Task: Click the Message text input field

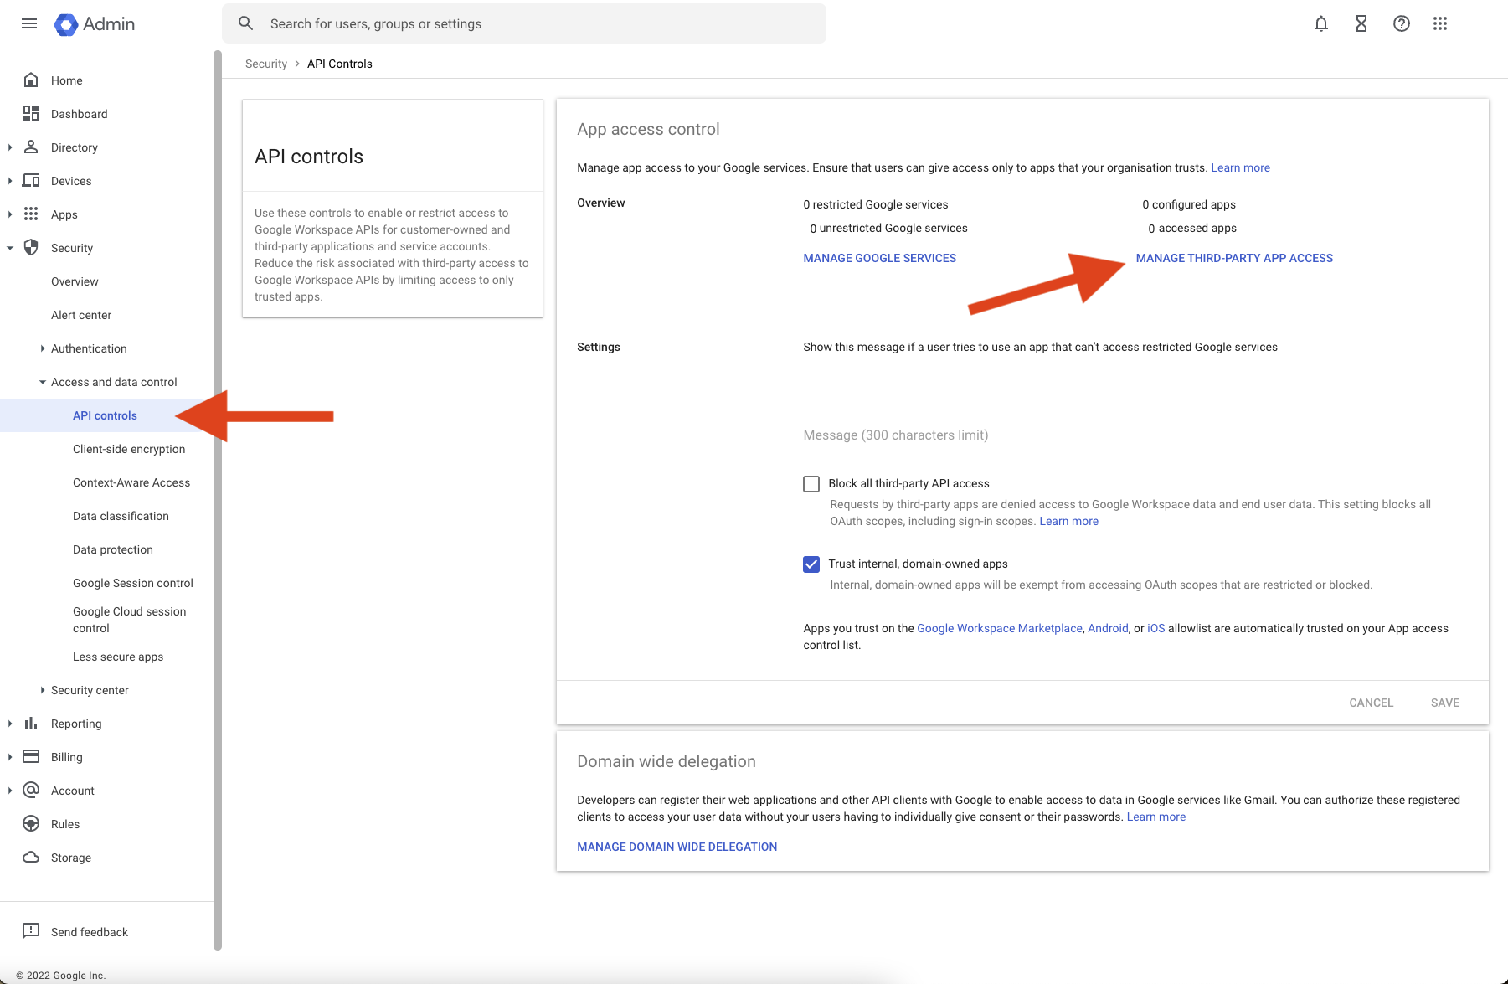Action: (x=1135, y=435)
